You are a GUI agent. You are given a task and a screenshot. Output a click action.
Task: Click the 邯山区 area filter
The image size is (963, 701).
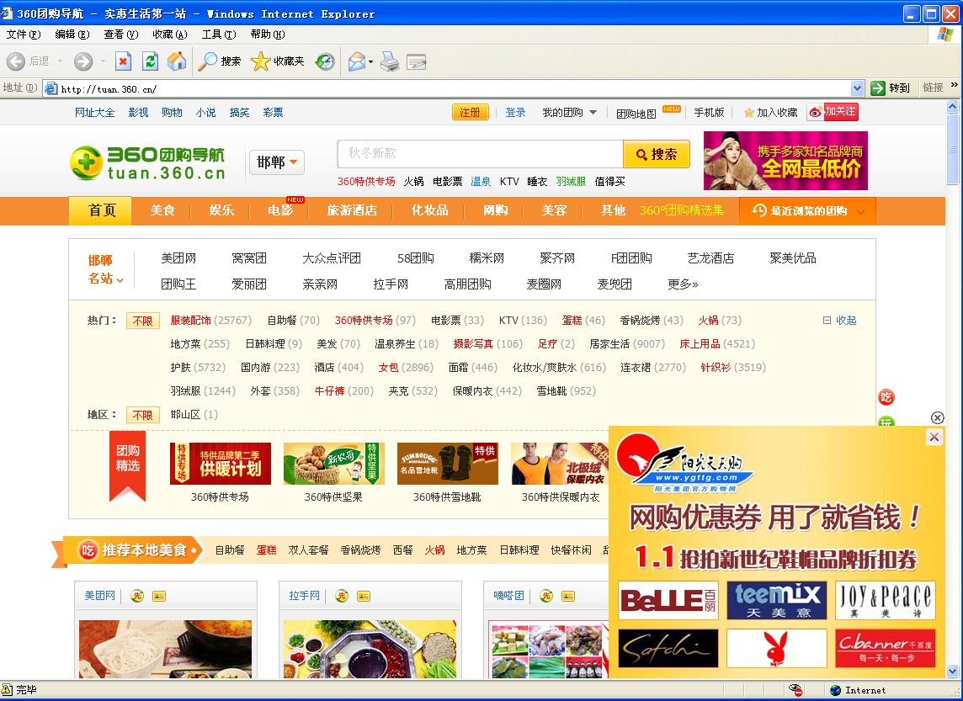185,415
